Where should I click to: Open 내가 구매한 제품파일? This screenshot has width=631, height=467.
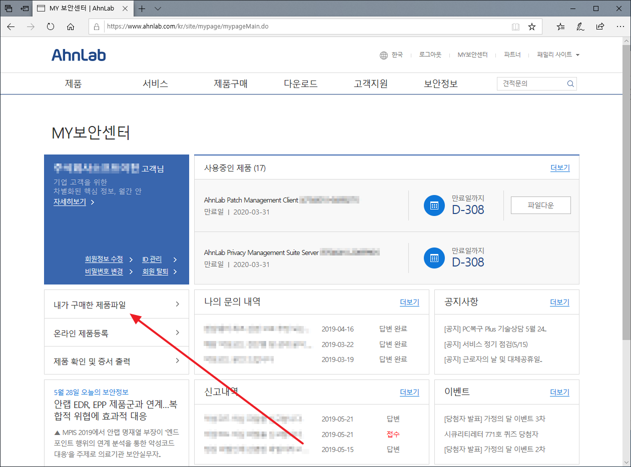pos(117,304)
